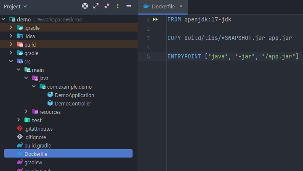Click openjdk:17-jdk in the editor
Viewport: 303px width, 171px height.
click(208, 19)
